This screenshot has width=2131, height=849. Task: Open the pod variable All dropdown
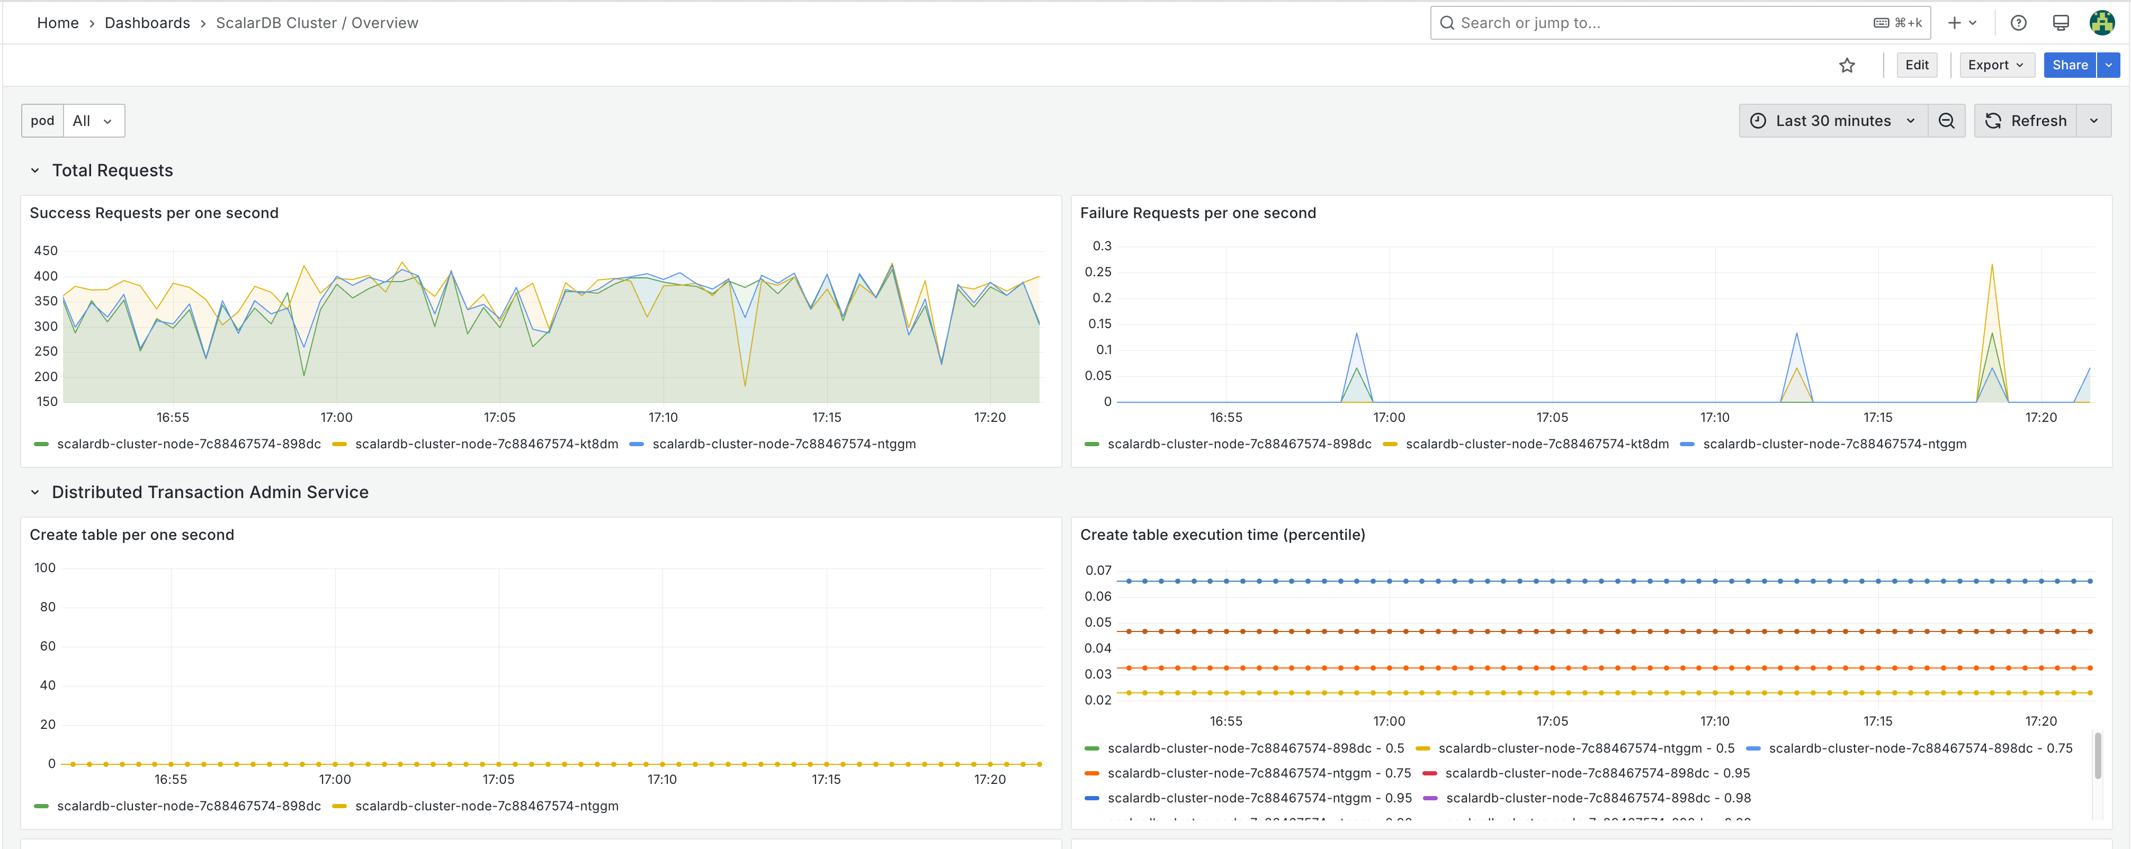tap(93, 121)
